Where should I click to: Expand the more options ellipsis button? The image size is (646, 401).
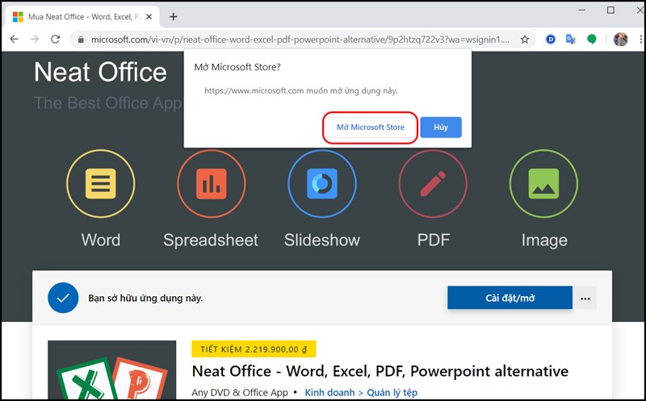585,299
